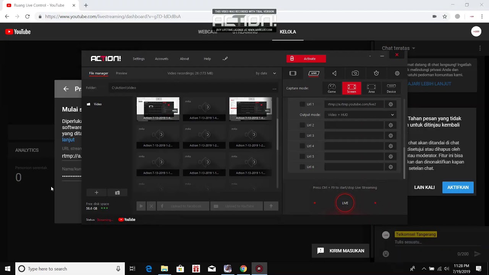This screenshot has width=489, height=275.
Task: Click the YouTube logo in status bar
Action: click(127, 220)
